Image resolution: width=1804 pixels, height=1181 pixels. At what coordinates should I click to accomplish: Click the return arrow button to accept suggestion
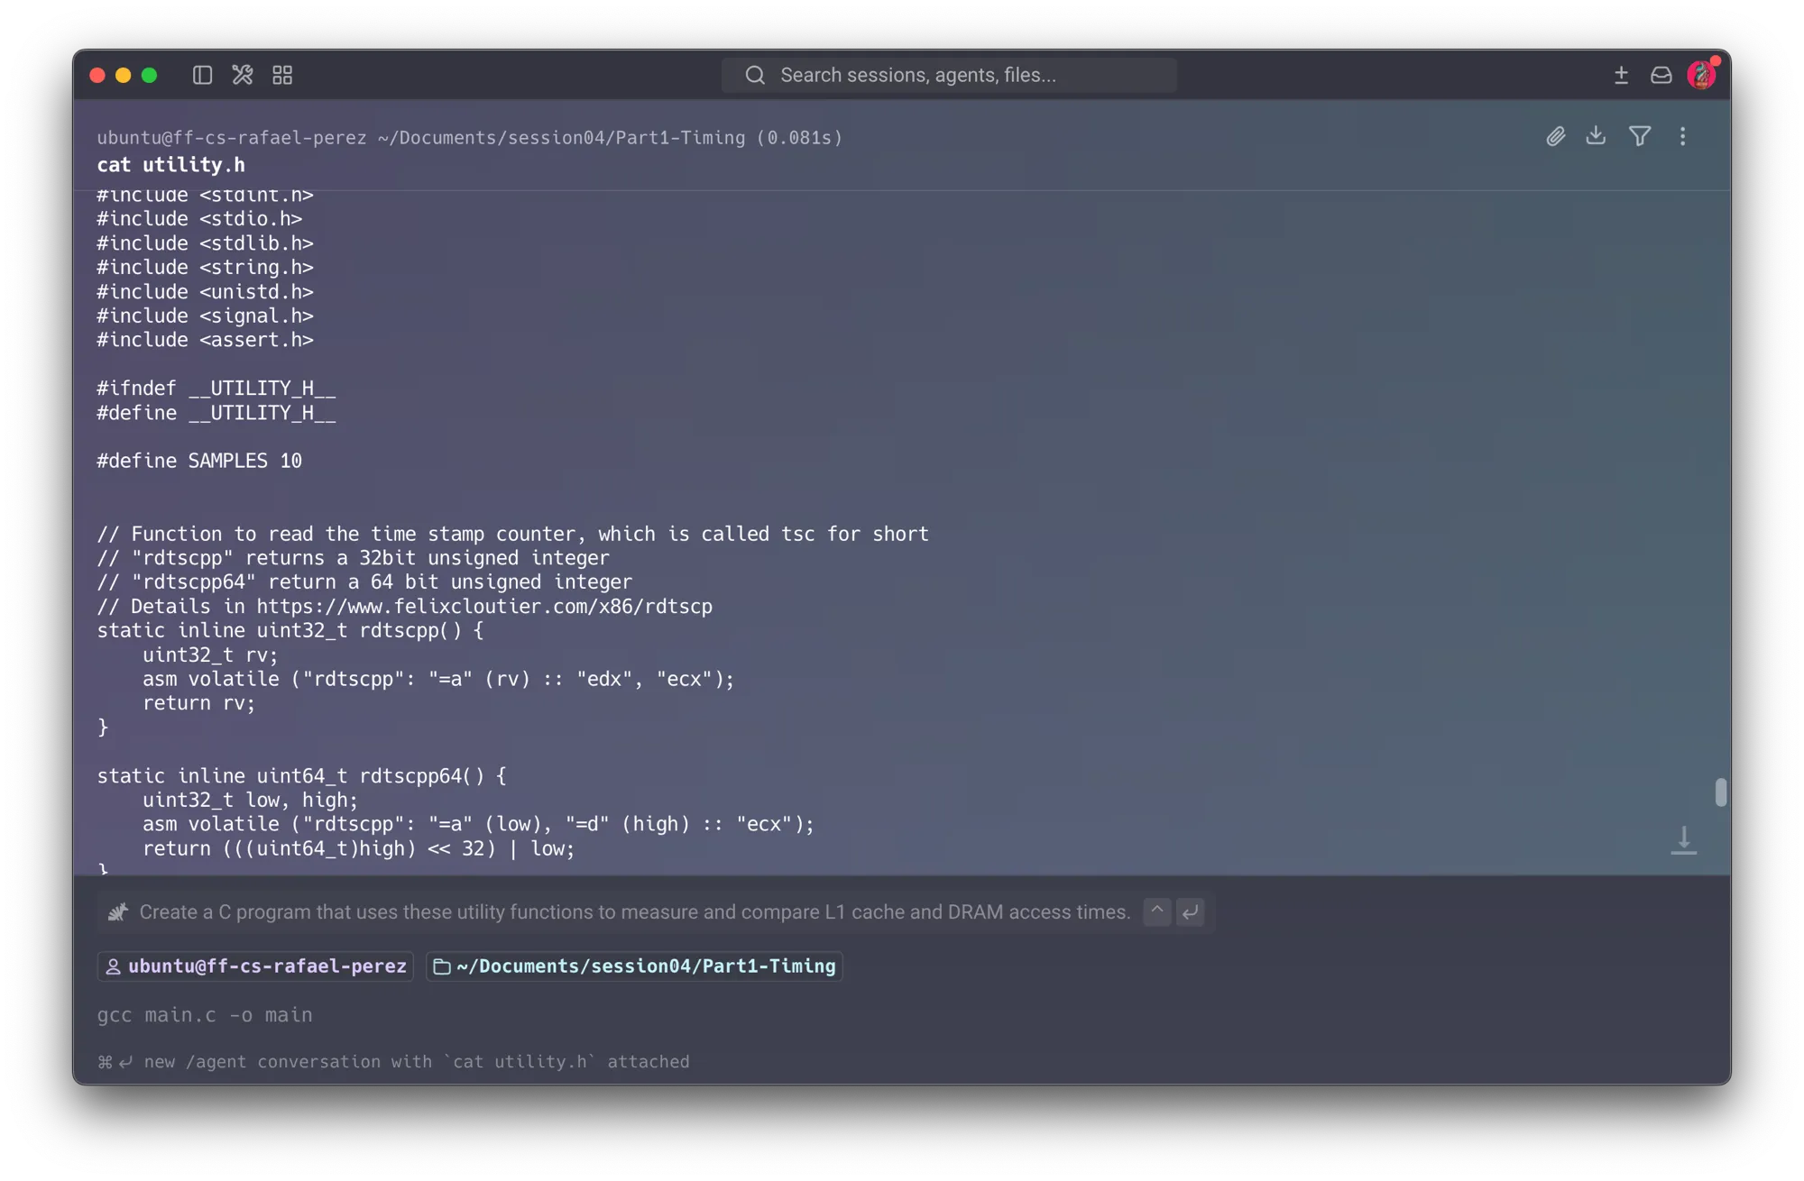[x=1190, y=911]
